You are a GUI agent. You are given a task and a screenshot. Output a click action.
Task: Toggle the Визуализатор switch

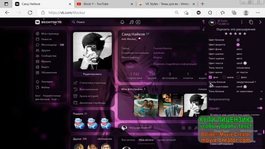[x=261, y=99]
